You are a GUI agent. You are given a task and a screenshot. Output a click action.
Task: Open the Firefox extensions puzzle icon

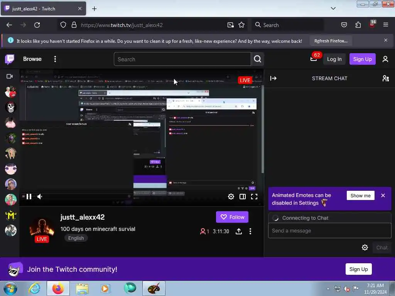(x=358, y=25)
